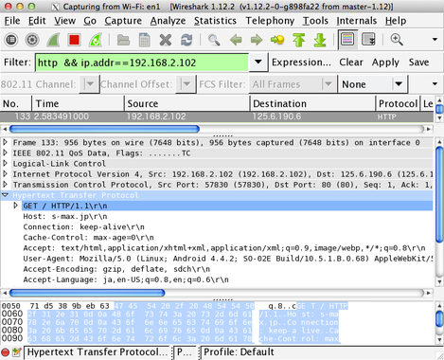The image size is (444, 360).
Task: Click the packet details horizontal scrollbar
Action: (87, 293)
